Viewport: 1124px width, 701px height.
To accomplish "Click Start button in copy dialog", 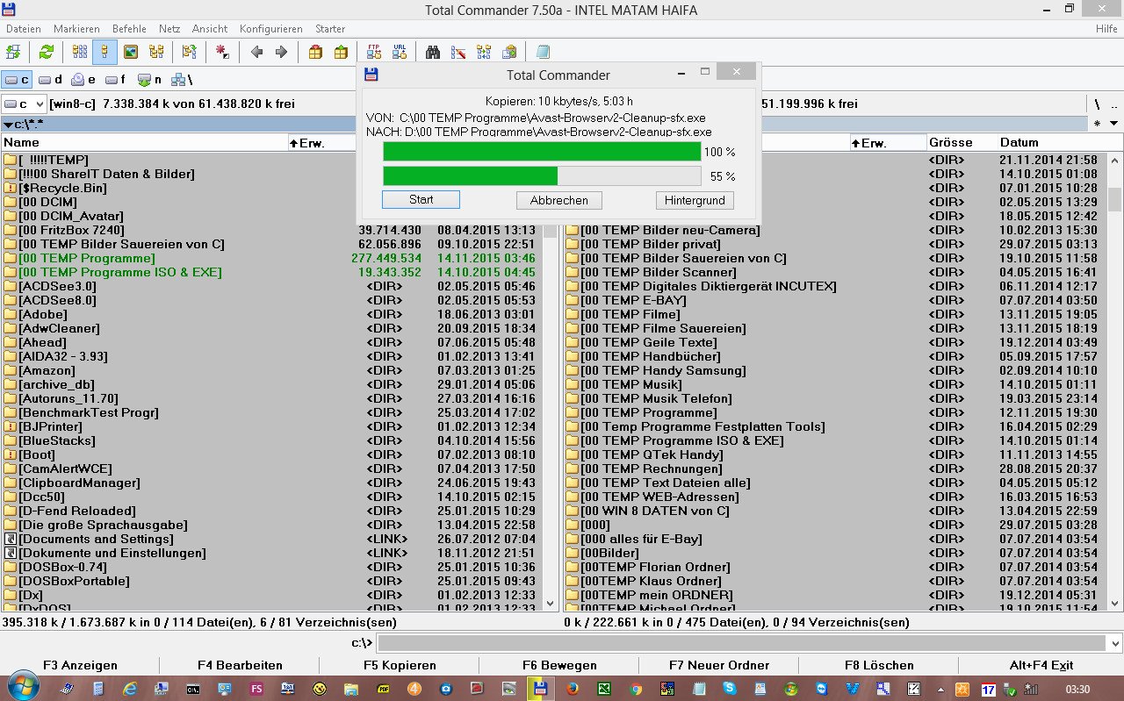I will pyautogui.click(x=421, y=200).
